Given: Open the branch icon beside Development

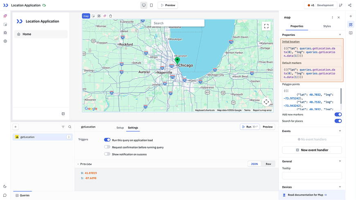Looking at the screenshot, I should 340,5.
